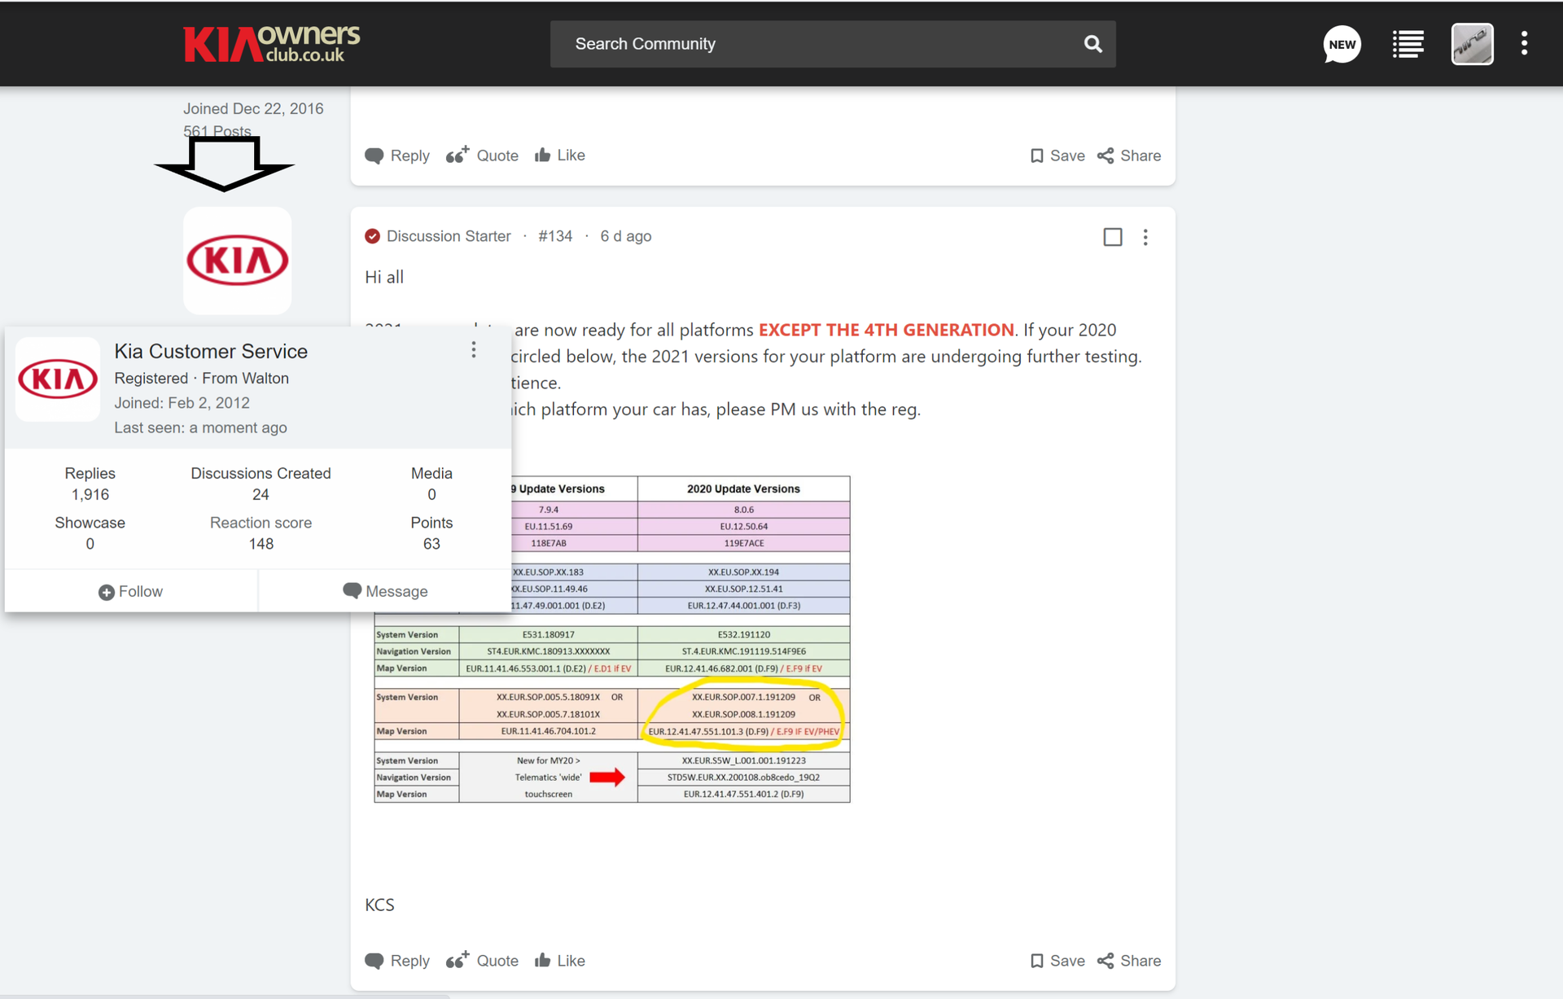Quote post #134 at the bottom
The image size is (1563, 999).
pos(482,961)
